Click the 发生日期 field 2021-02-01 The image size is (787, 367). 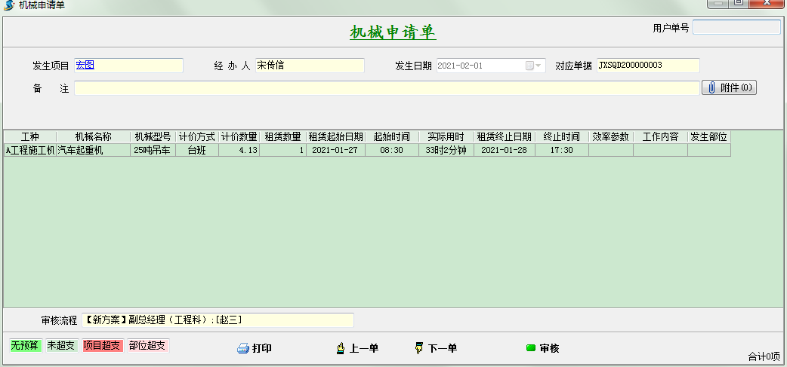click(x=491, y=66)
